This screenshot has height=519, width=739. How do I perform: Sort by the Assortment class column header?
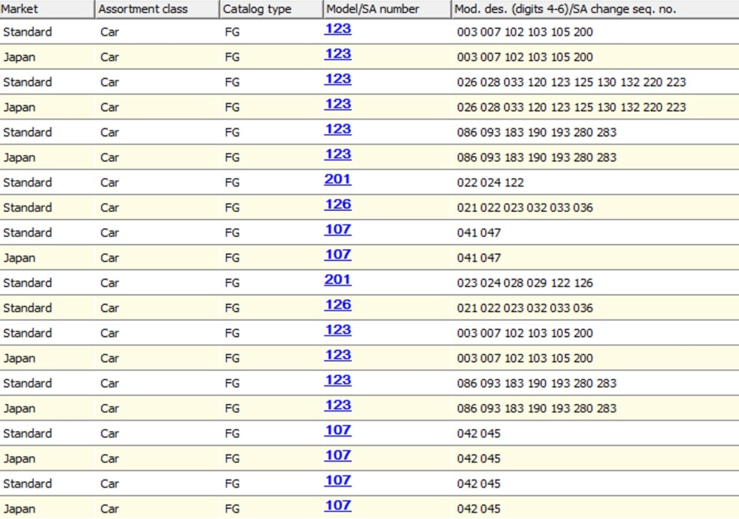157,9
